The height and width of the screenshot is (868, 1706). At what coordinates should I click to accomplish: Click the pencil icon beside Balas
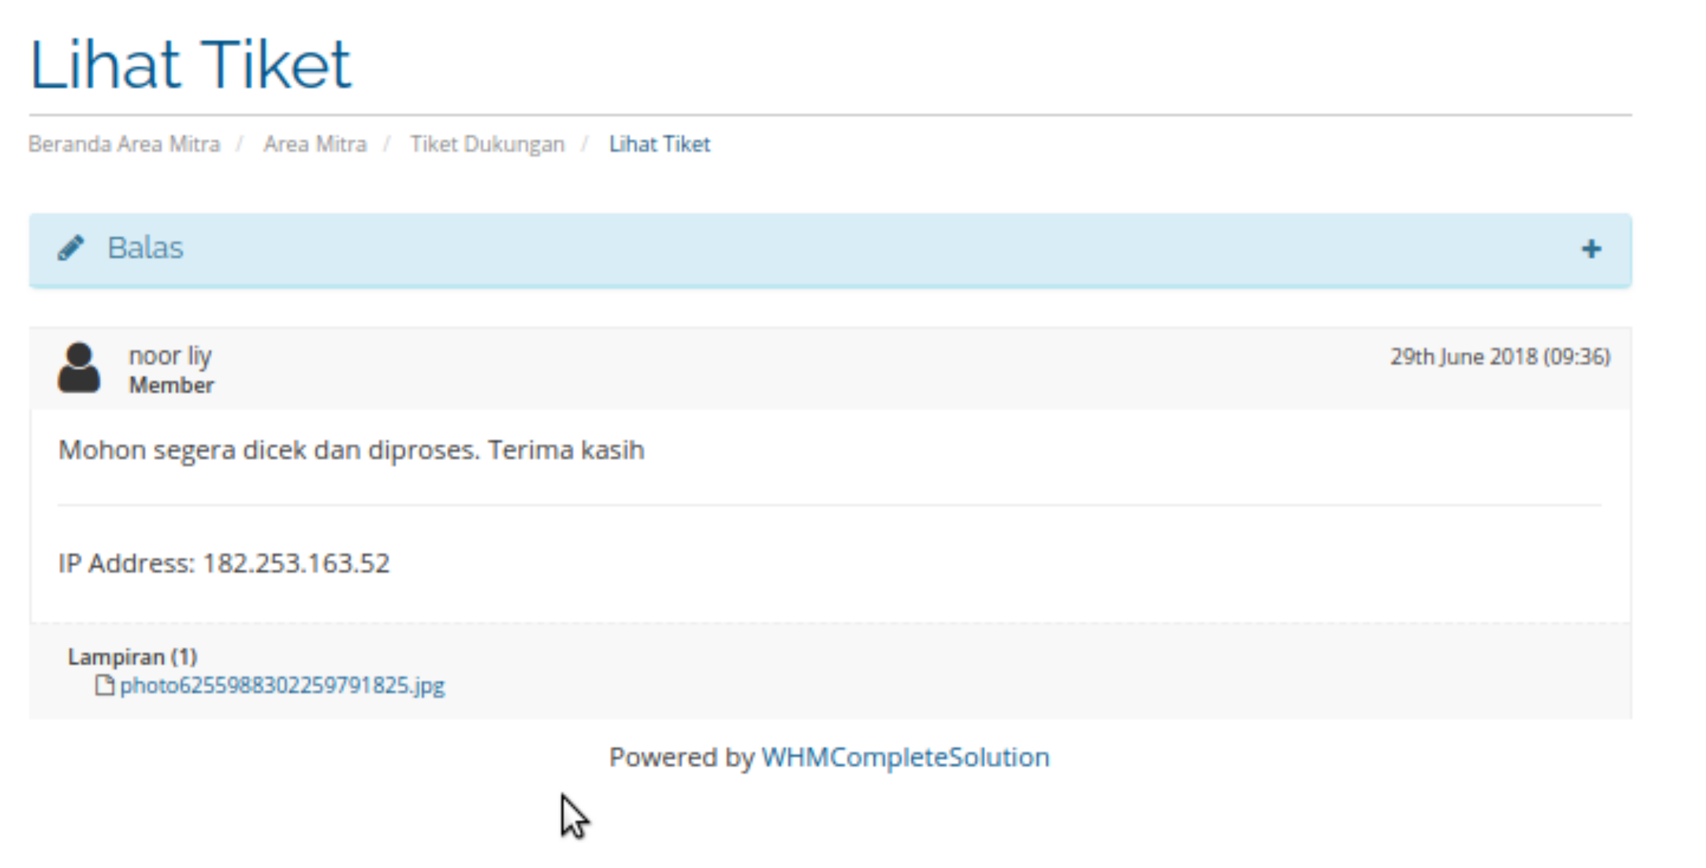pos(71,248)
